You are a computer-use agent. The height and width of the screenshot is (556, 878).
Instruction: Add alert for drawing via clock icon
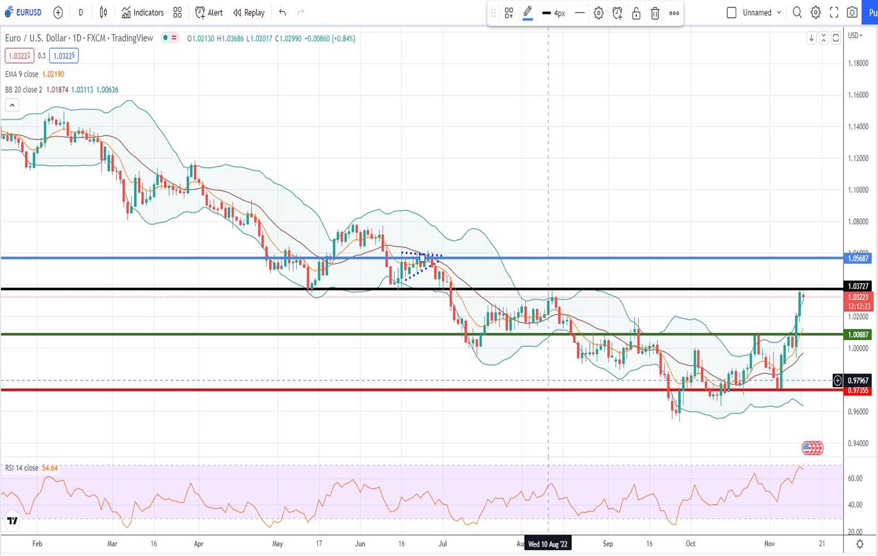tap(618, 13)
